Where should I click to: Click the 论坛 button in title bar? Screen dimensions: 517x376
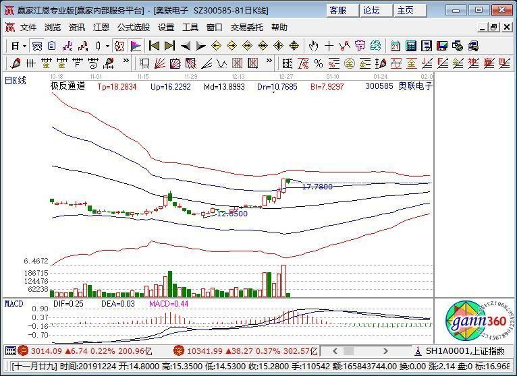(x=376, y=11)
